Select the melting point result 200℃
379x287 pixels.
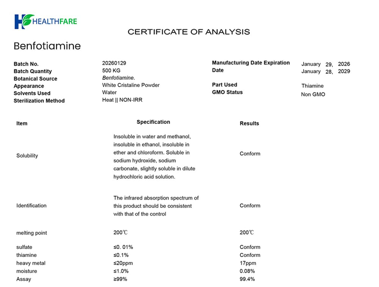247,233
